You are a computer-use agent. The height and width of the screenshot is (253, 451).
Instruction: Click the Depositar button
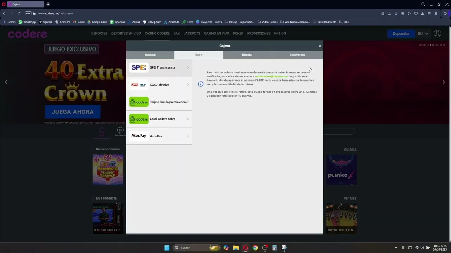tap(401, 34)
